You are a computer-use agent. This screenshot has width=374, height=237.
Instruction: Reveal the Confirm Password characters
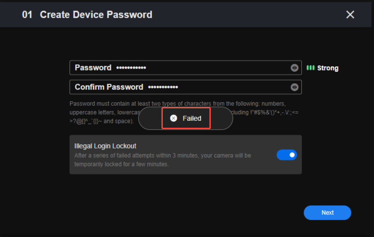click(294, 87)
